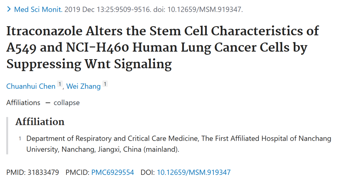Open the Med Sci Monit journal link

pos(38,9)
